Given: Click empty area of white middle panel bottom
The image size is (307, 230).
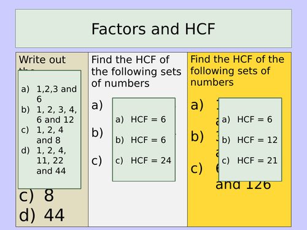Looking at the screenshot, I should [138, 204].
